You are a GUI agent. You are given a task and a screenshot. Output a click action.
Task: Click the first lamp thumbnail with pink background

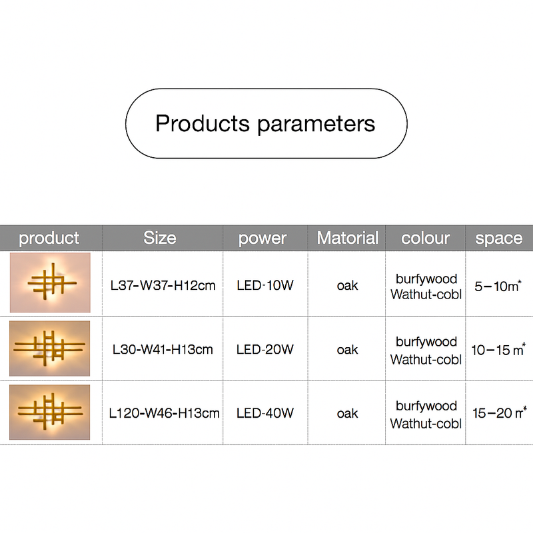coord(50,283)
